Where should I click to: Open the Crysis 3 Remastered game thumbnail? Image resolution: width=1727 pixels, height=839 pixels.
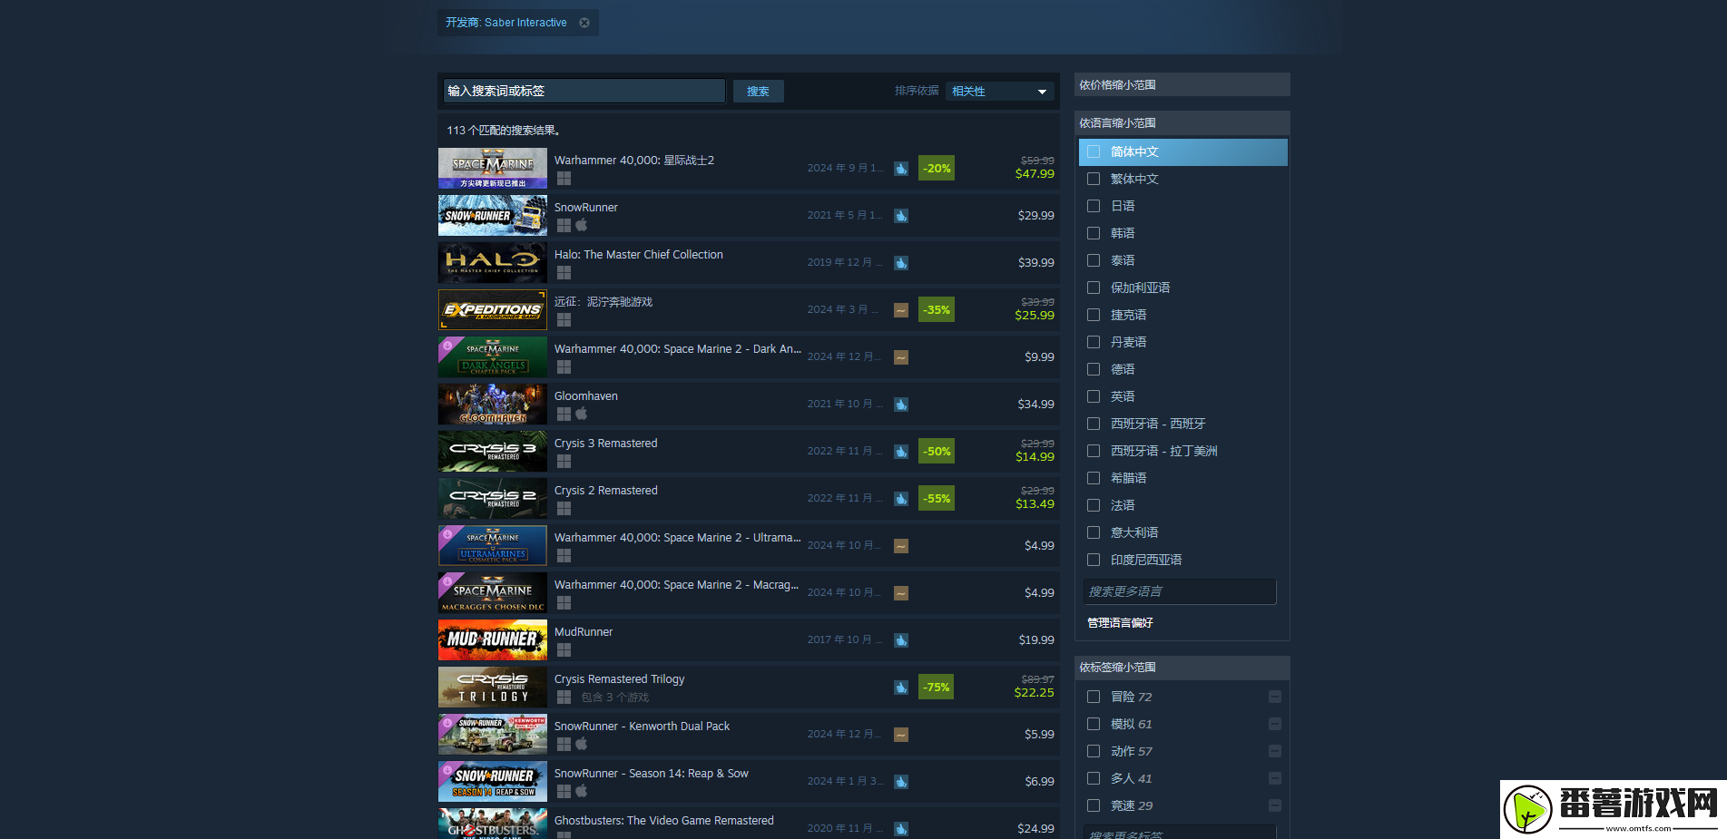[x=493, y=452]
